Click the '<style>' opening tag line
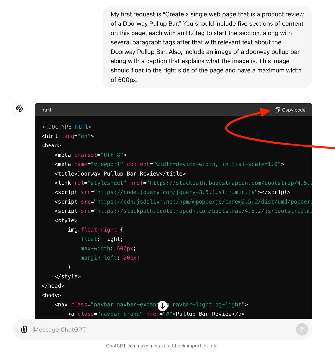The width and height of the screenshot is (335, 352). point(66,221)
